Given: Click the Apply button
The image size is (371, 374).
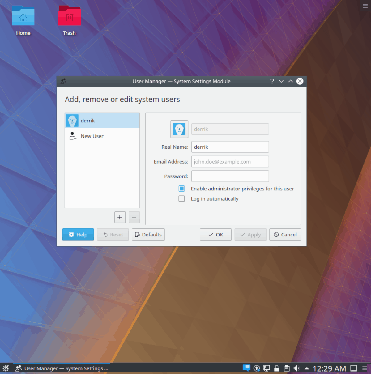Looking at the screenshot, I should tap(250, 235).
